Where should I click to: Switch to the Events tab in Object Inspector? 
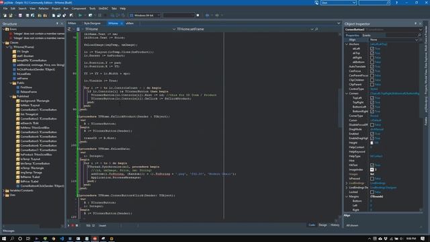coord(366,35)
